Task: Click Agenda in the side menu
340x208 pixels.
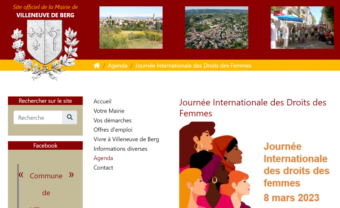Action: [103, 158]
